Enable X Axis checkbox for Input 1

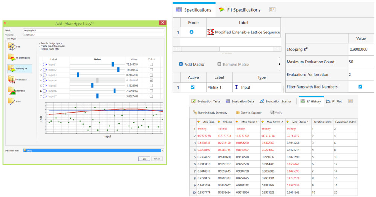pyautogui.click(x=151, y=65)
